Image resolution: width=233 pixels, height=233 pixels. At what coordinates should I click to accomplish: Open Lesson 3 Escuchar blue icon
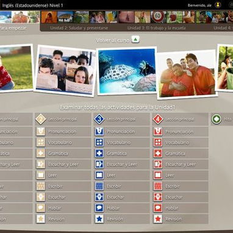point(99,197)
